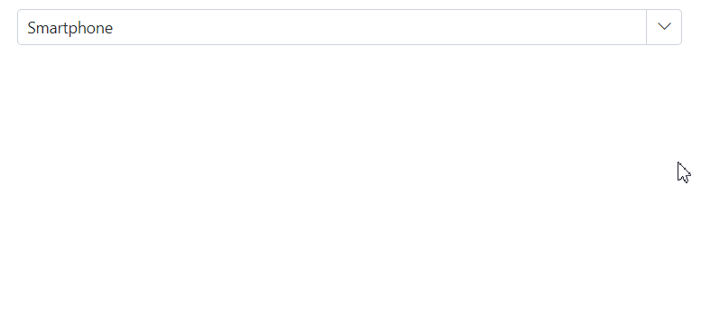The width and height of the screenshot is (701, 325).
Task: Click the arrow button beside Smartphone
Action: click(664, 27)
